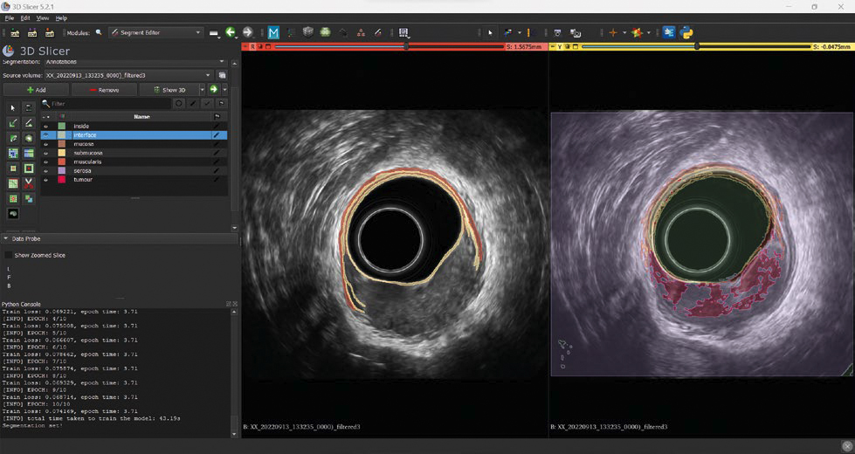Select the Logical operators effect
The image size is (855, 454).
[29, 199]
